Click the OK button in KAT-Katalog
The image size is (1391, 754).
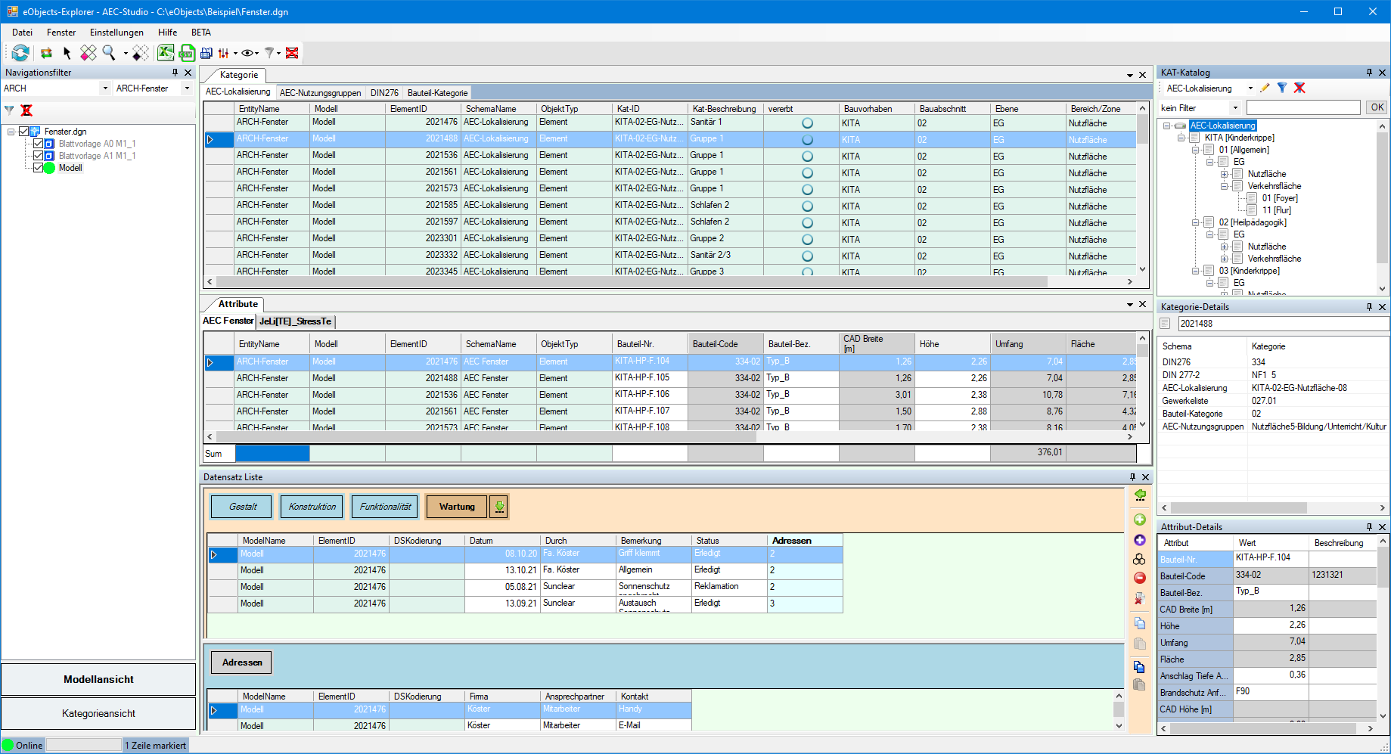tap(1377, 107)
